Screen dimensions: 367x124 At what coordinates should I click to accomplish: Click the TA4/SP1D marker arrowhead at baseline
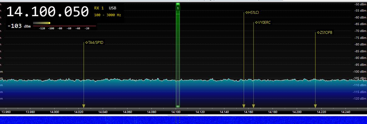click(x=84, y=106)
